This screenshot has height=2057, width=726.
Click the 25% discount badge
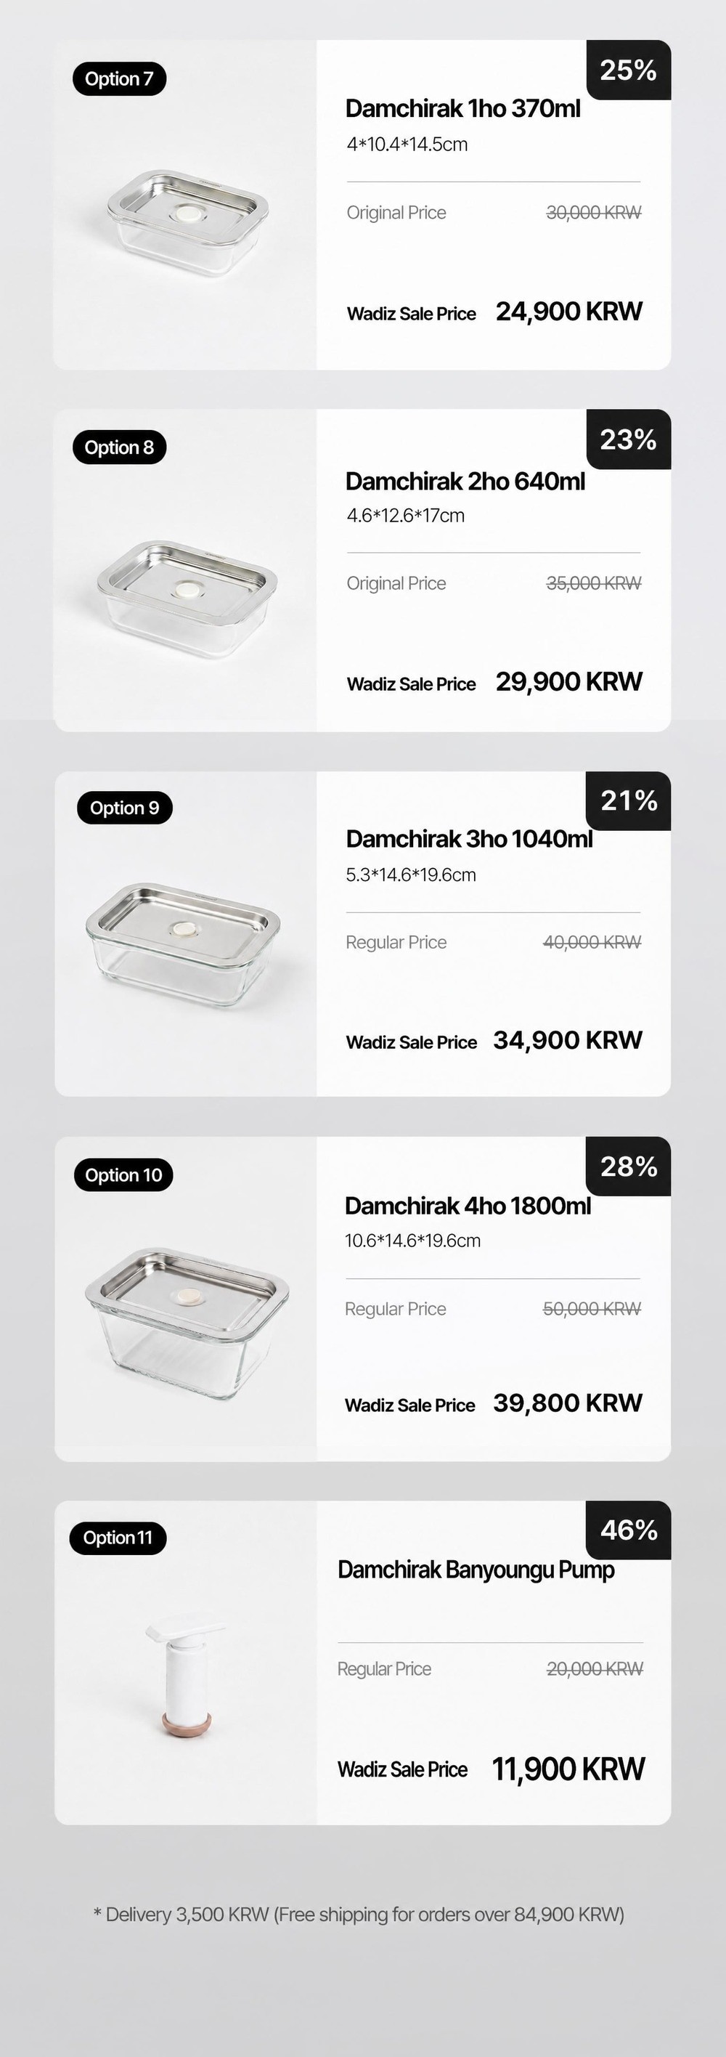(x=629, y=70)
